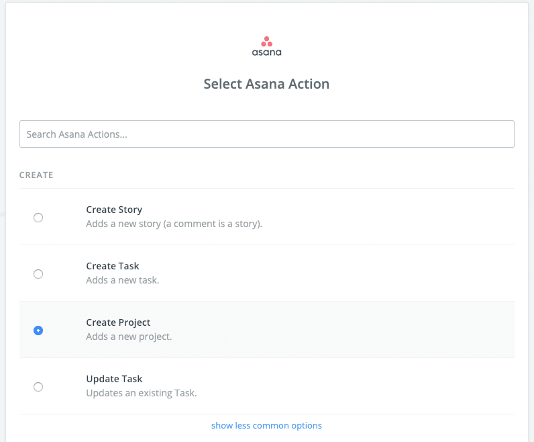Viewport: 534px width, 442px height.
Task: Focus the Search Asana Actions field
Action: (266, 134)
